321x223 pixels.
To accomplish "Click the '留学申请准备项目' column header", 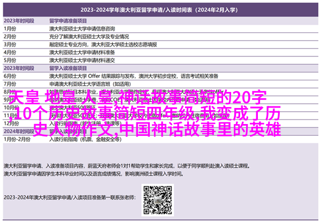I will (x=68, y=21).
